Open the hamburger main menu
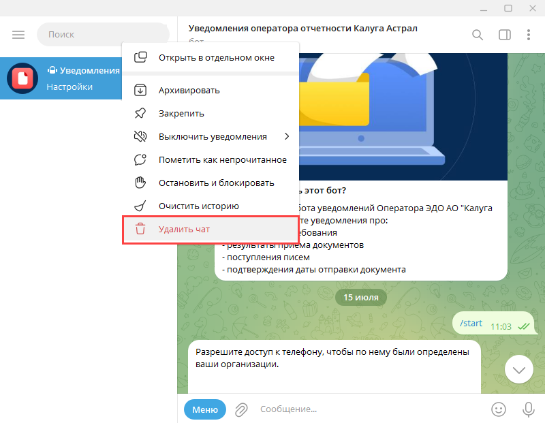The height and width of the screenshot is (423, 545). (x=18, y=35)
